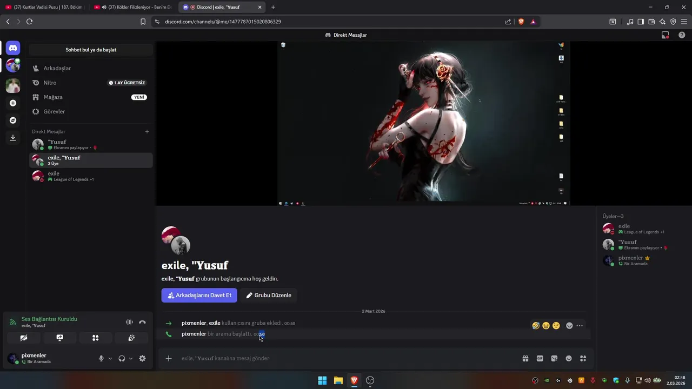Create new DM with plus icon

tap(147, 131)
